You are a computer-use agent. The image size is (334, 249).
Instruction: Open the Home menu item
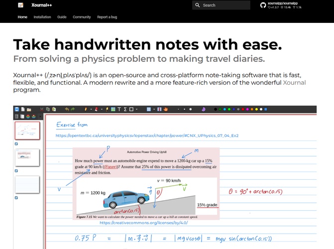click(x=22, y=17)
